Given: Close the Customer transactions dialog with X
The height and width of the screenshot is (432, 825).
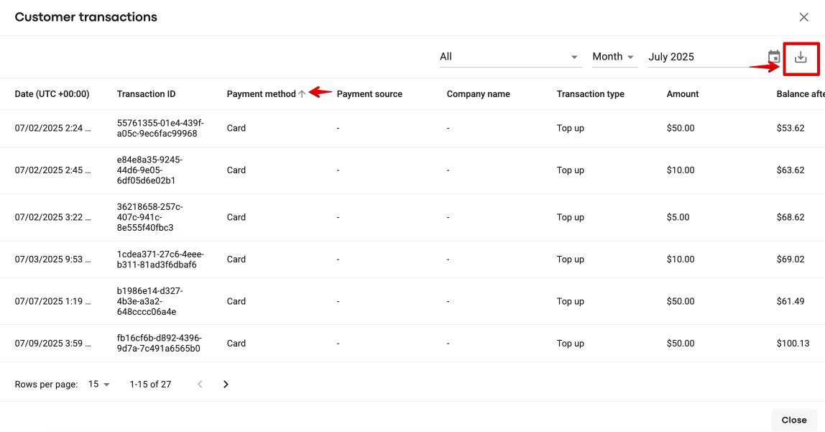Looking at the screenshot, I should tap(804, 17).
